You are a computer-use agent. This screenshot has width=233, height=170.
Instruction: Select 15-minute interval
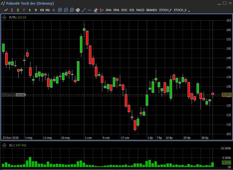42,10
